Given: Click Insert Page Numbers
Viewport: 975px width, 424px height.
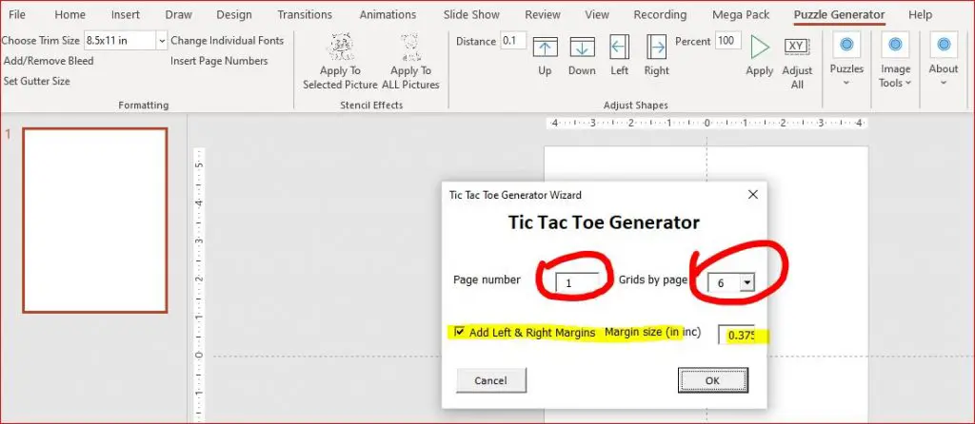Looking at the screenshot, I should click(219, 61).
